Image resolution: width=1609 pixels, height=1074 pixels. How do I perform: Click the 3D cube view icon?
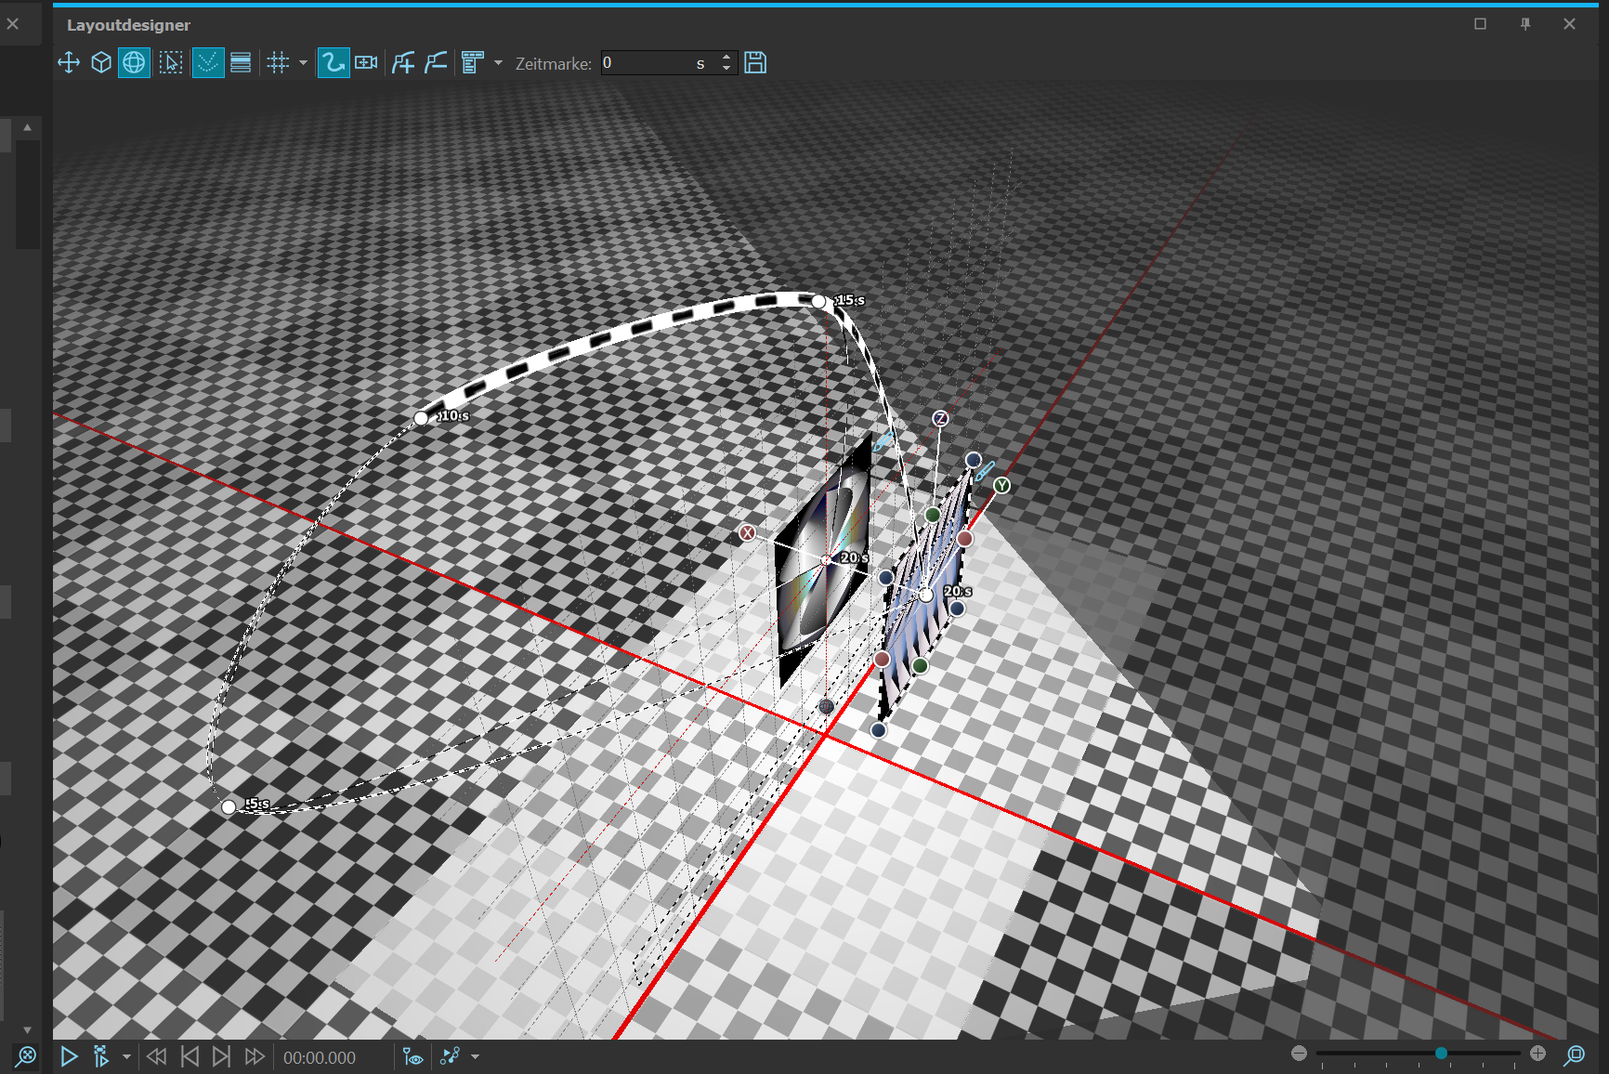[101, 63]
